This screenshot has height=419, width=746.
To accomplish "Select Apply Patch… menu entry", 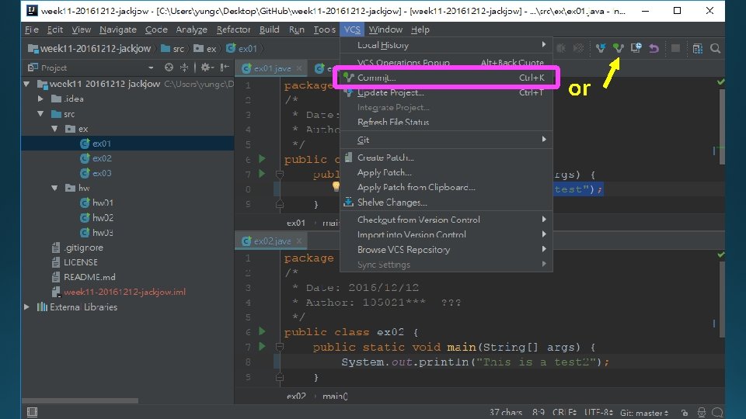I will [446, 172].
